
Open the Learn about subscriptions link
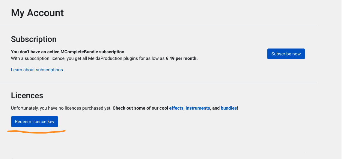click(x=37, y=70)
